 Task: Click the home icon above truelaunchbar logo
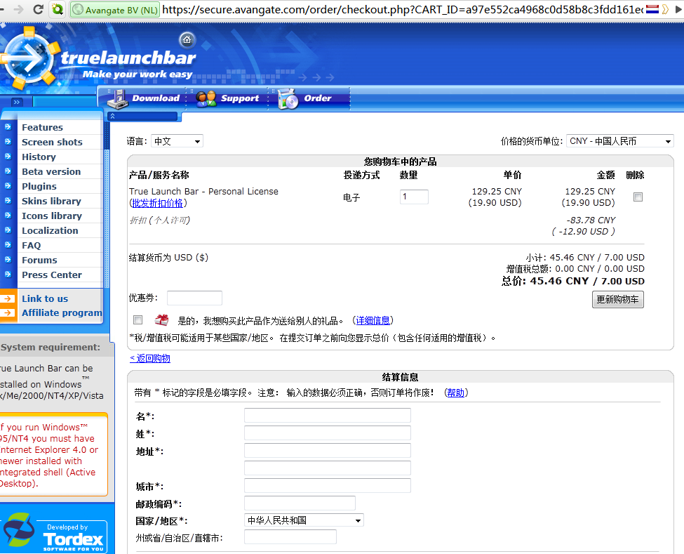pyautogui.click(x=187, y=40)
